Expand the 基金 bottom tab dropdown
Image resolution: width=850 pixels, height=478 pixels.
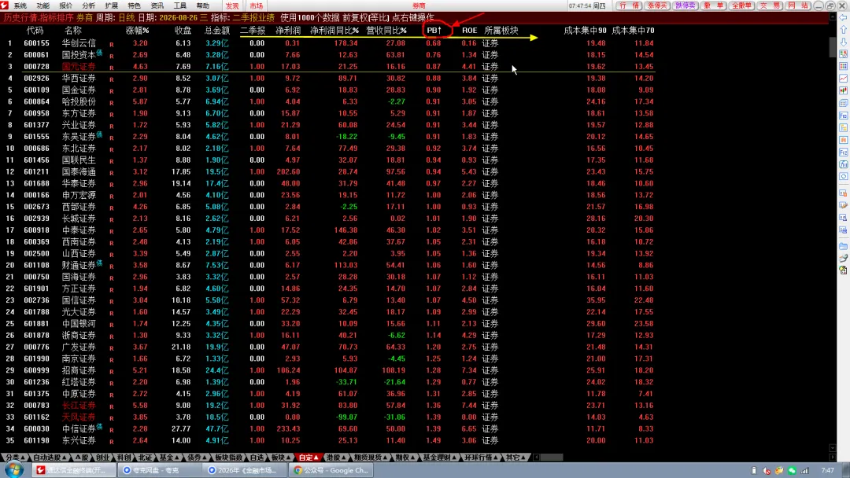(x=177, y=458)
